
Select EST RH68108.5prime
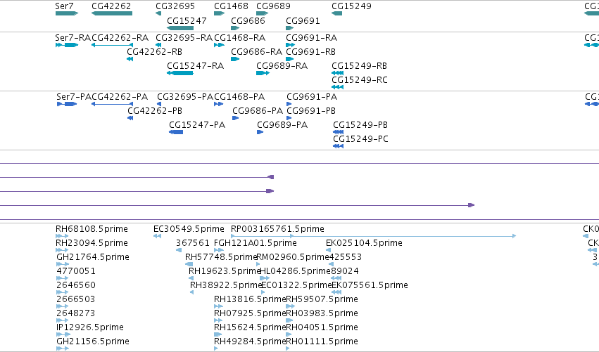coord(92,229)
